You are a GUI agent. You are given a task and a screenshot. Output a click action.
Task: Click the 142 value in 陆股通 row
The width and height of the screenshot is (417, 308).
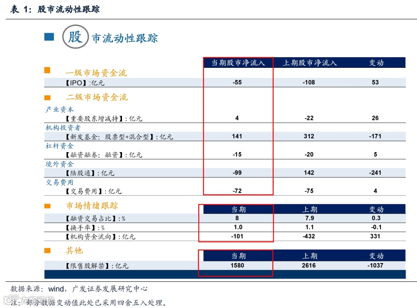309,172
